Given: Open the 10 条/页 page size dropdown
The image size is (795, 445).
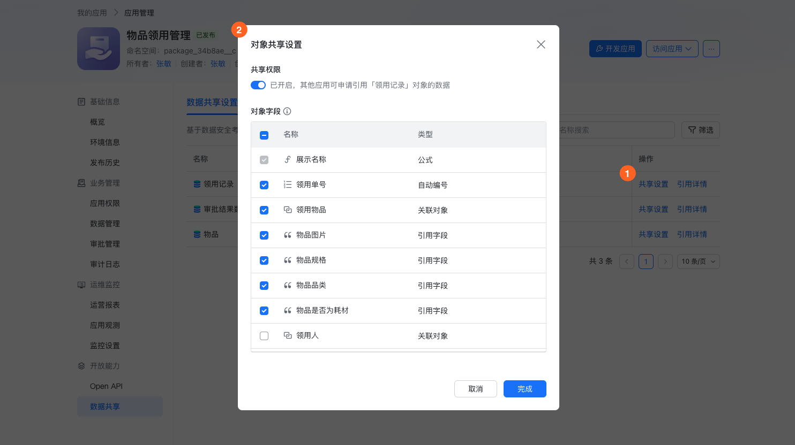Looking at the screenshot, I should (x=699, y=262).
